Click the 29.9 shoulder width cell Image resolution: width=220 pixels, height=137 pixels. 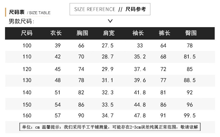point(108,69)
